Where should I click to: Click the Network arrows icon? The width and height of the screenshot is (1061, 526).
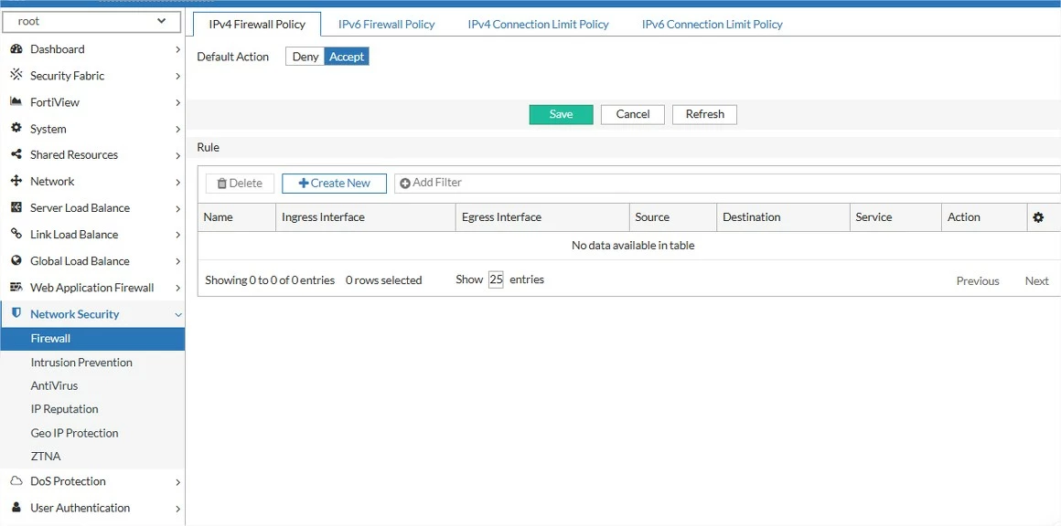coord(16,181)
